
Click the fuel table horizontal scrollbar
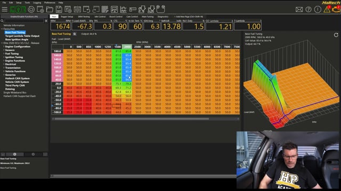pos(132,119)
